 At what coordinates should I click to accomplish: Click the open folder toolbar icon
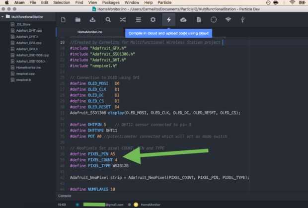coord(78,20)
